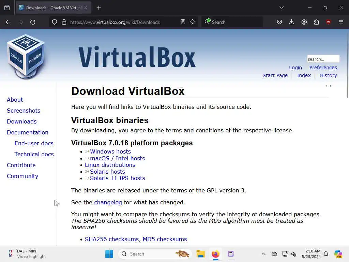Open the History link
The width and height of the screenshot is (349, 262).
[x=328, y=75]
